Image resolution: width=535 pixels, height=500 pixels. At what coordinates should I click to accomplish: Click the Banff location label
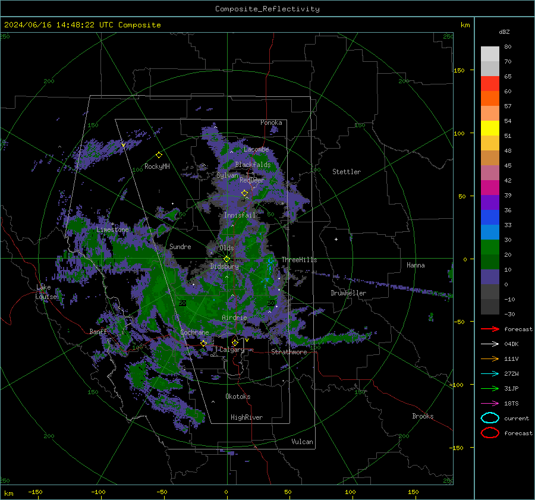(98, 331)
